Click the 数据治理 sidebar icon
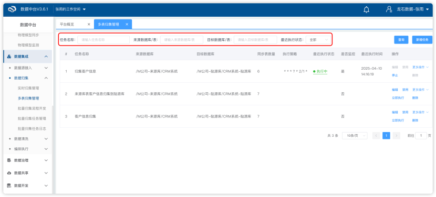436x197 pixels. pos(9,160)
